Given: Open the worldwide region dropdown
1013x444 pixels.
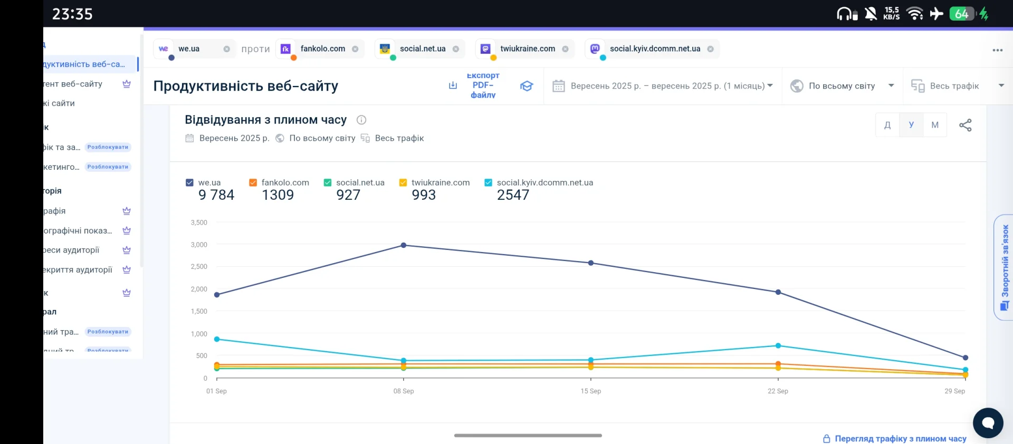Looking at the screenshot, I should 842,86.
